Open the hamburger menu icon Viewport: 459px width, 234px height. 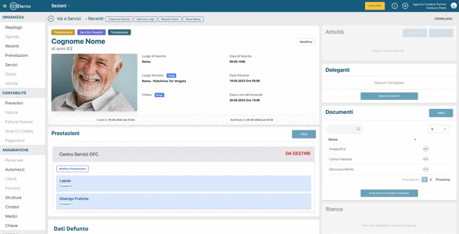(x=4, y=6)
